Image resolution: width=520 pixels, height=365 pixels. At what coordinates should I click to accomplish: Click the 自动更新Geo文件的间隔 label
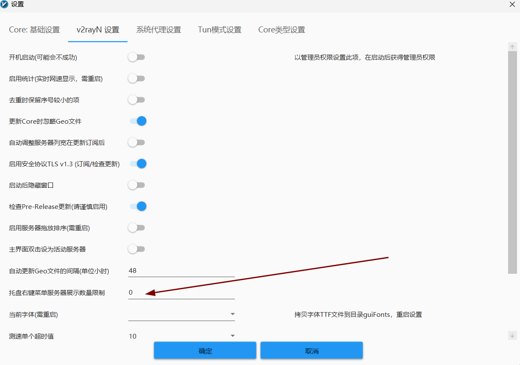pyautogui.click(x=59, y=271)
